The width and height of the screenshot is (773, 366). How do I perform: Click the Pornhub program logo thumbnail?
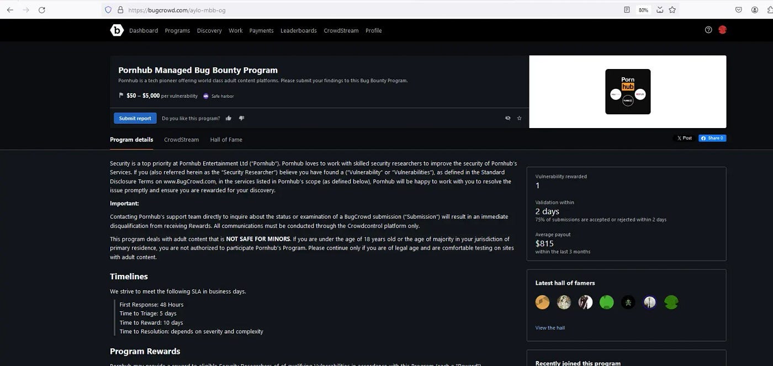point(628,92)
